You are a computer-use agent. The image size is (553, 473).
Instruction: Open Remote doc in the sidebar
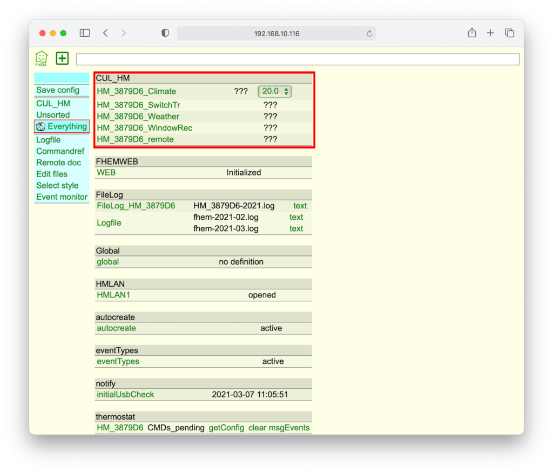58,163
